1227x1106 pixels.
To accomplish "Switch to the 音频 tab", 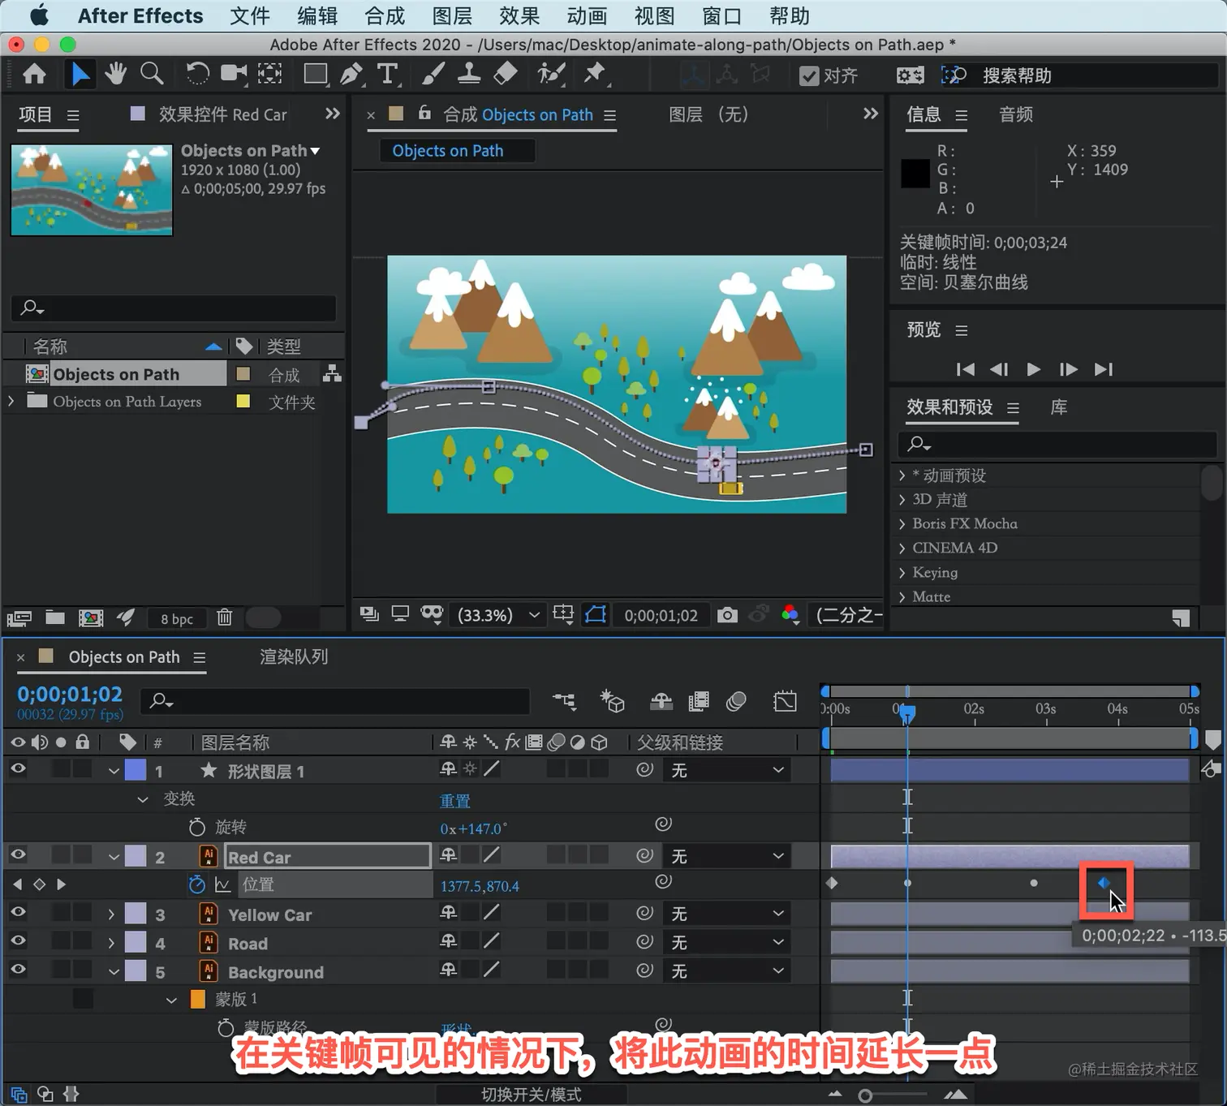I will point(1016,114).
